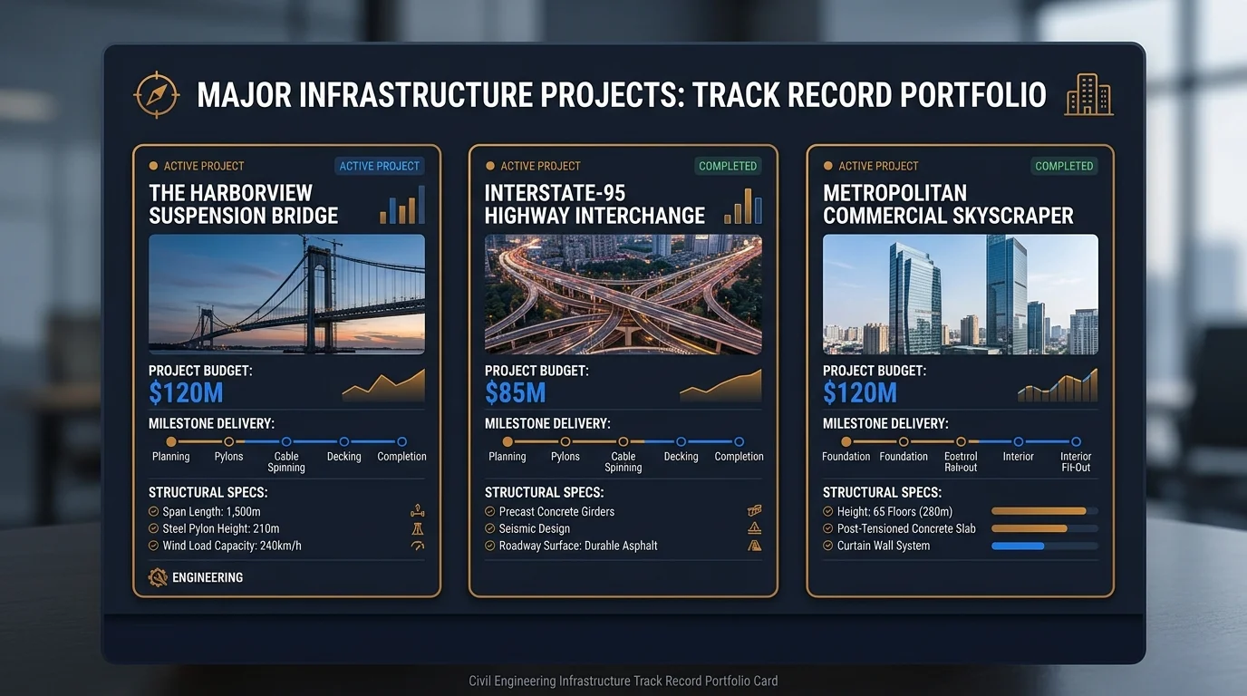1247x696 pixels.
Task: Toggle the check mark beside Seismic Design
Action: click(490, 528)
